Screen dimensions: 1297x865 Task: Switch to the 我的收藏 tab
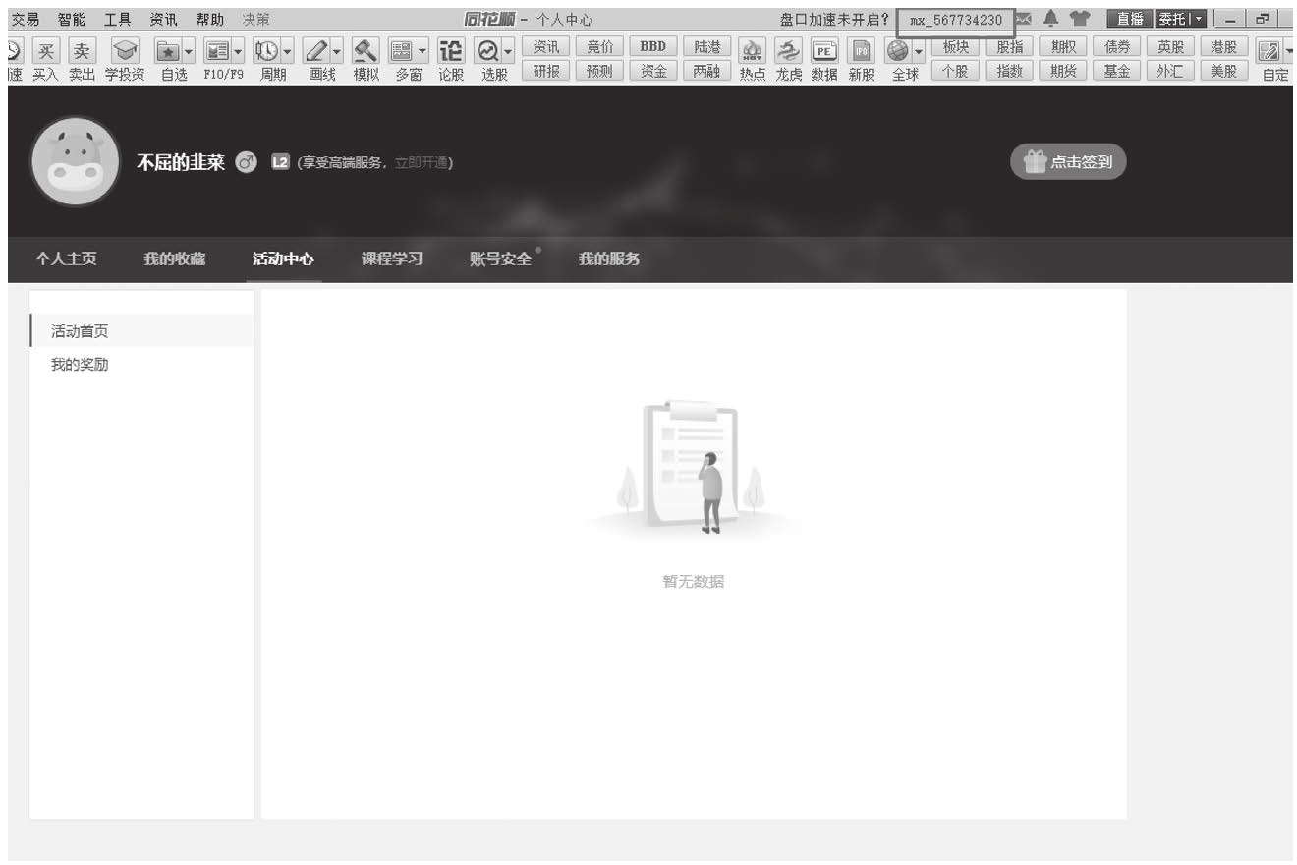(175, 259)
